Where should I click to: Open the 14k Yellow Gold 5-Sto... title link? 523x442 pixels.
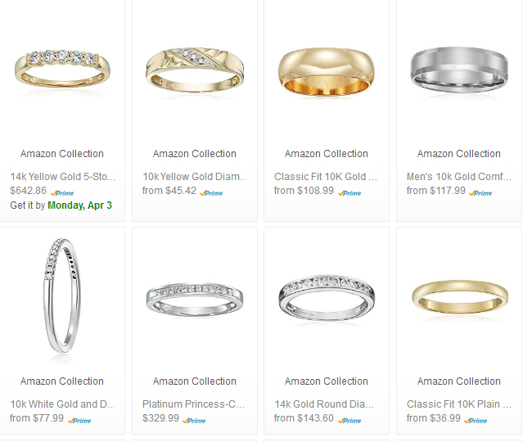[x=63, y=177]
